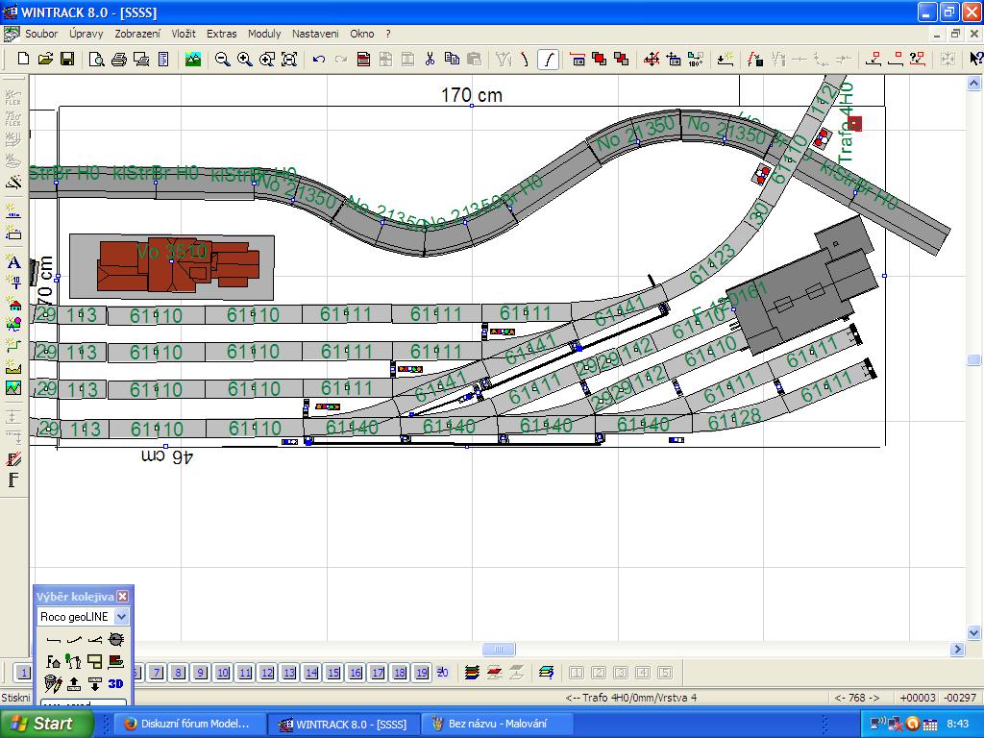Toggle layer 10 button
This screenshot has height=738, width=984.
(x=223, y=673)
